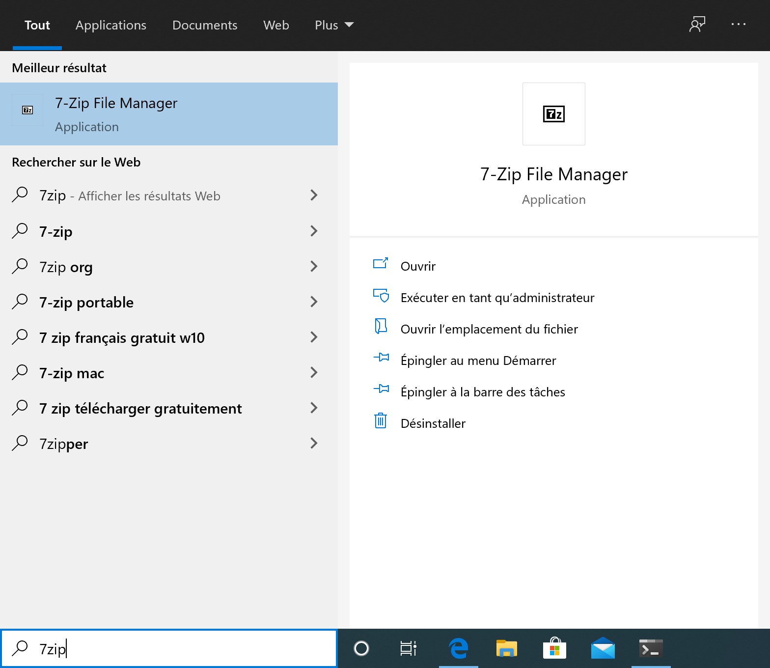Open File Explorer from the taskbar
The height and width of the screenshot is (668, 770).
(506, 648)
